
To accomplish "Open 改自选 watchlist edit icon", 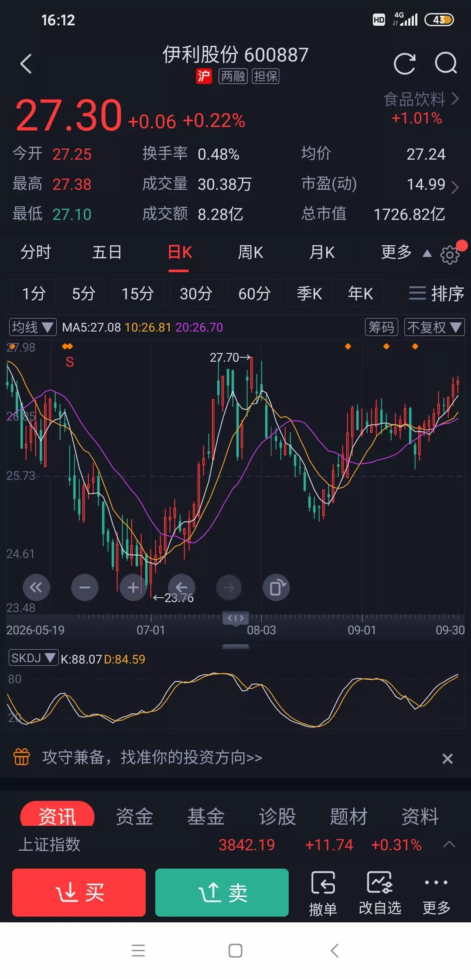I will click(x=380, y=893).
